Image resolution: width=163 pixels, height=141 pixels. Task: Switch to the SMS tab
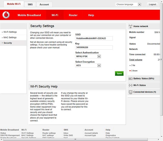click(30, 5)
